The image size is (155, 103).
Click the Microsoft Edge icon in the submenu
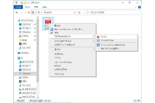point(98,40)
